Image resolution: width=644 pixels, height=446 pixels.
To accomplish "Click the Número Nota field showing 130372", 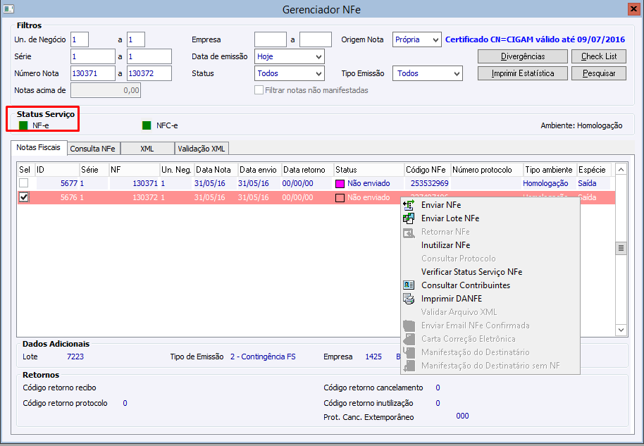I will (x=149, y=73).
